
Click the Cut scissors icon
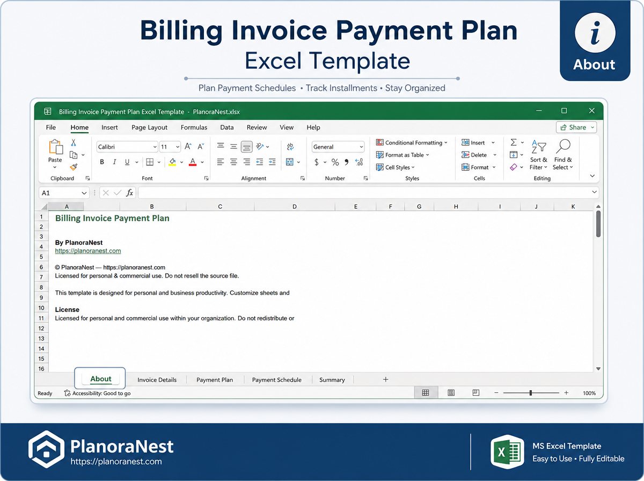pos(74,143)
